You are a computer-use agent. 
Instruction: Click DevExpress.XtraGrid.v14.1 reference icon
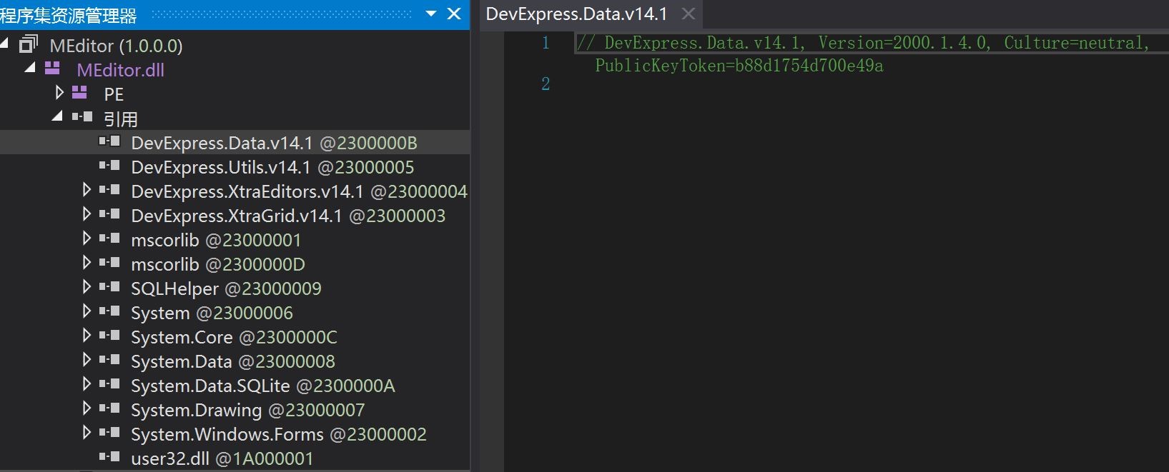pyautogui.click(x=109, y=214)
